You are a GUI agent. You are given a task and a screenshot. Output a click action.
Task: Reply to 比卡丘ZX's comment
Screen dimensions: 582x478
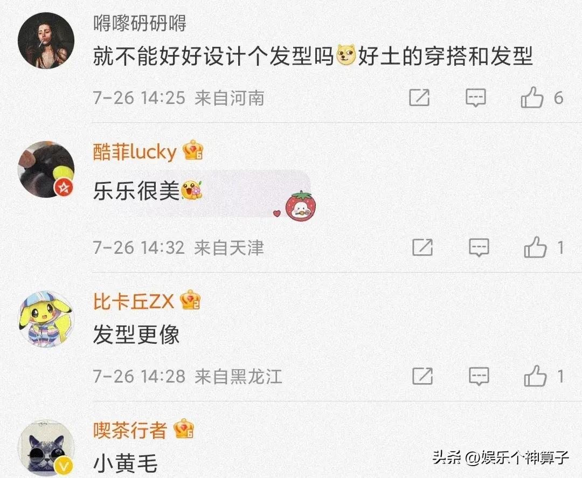click(x=479, y=376)
